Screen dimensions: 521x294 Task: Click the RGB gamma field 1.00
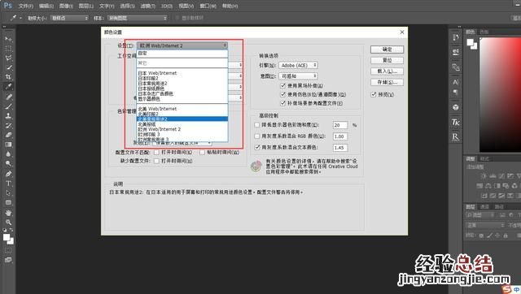click(x=340, y=136)
